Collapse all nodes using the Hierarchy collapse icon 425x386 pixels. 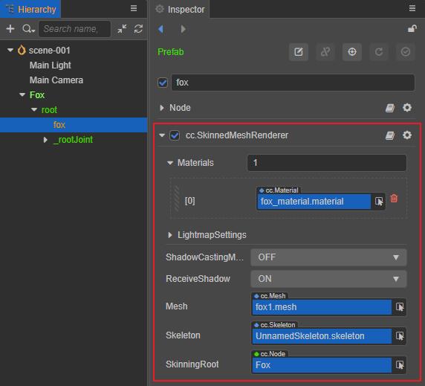point(122,29)
